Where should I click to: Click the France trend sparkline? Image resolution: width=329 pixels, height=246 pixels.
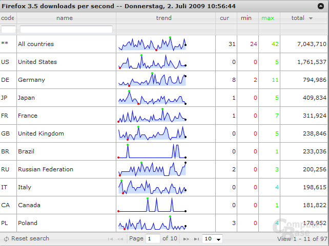(152, 116)
